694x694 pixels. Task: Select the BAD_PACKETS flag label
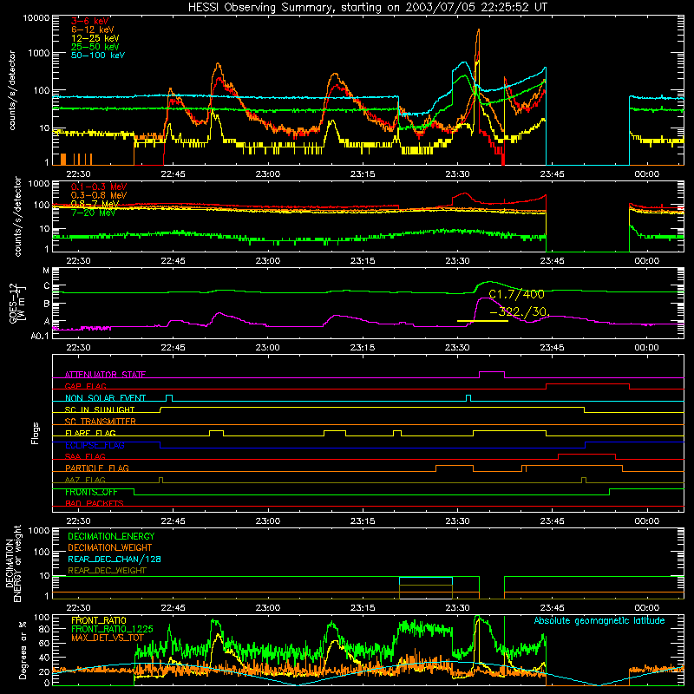click(95, 504)
